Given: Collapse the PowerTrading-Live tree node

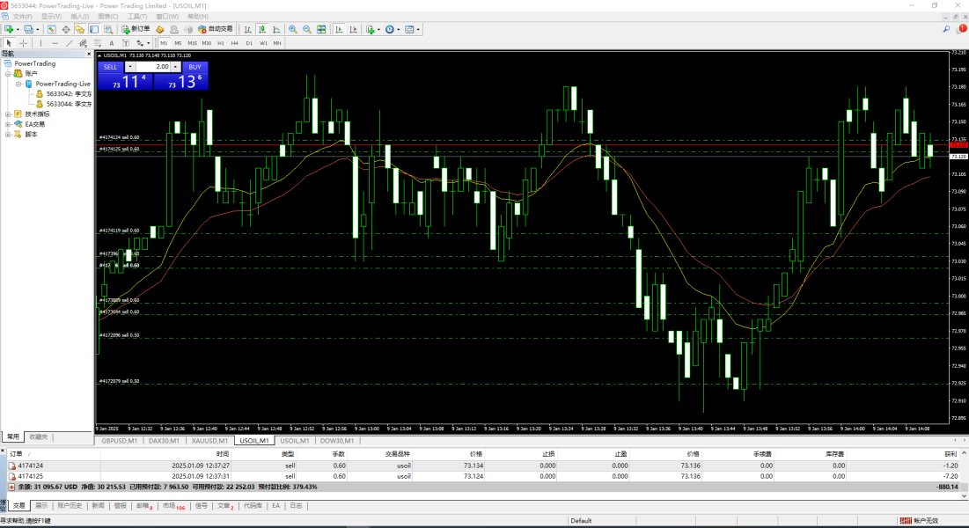Looking at the screenshot, I should pyautogui.click(x=18, y=84).
